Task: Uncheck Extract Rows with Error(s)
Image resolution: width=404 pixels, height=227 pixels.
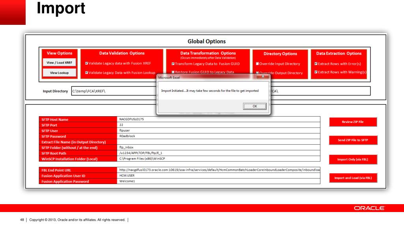Action: [316, 63]
